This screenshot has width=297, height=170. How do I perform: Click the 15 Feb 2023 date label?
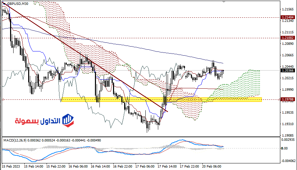(x=10, y=167)
